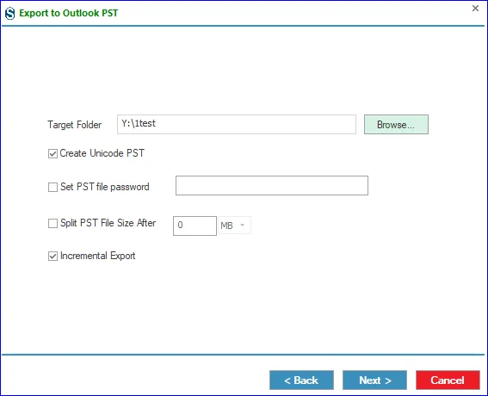Go back with the Back button
Image resolution: width=488 pixels, height=396 pixels.
[x=301, y=381]
